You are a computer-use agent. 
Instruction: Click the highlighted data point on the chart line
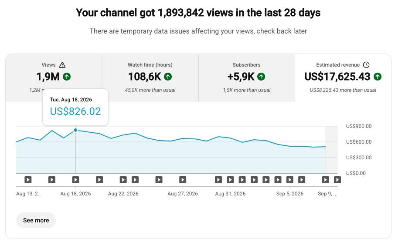75,130
